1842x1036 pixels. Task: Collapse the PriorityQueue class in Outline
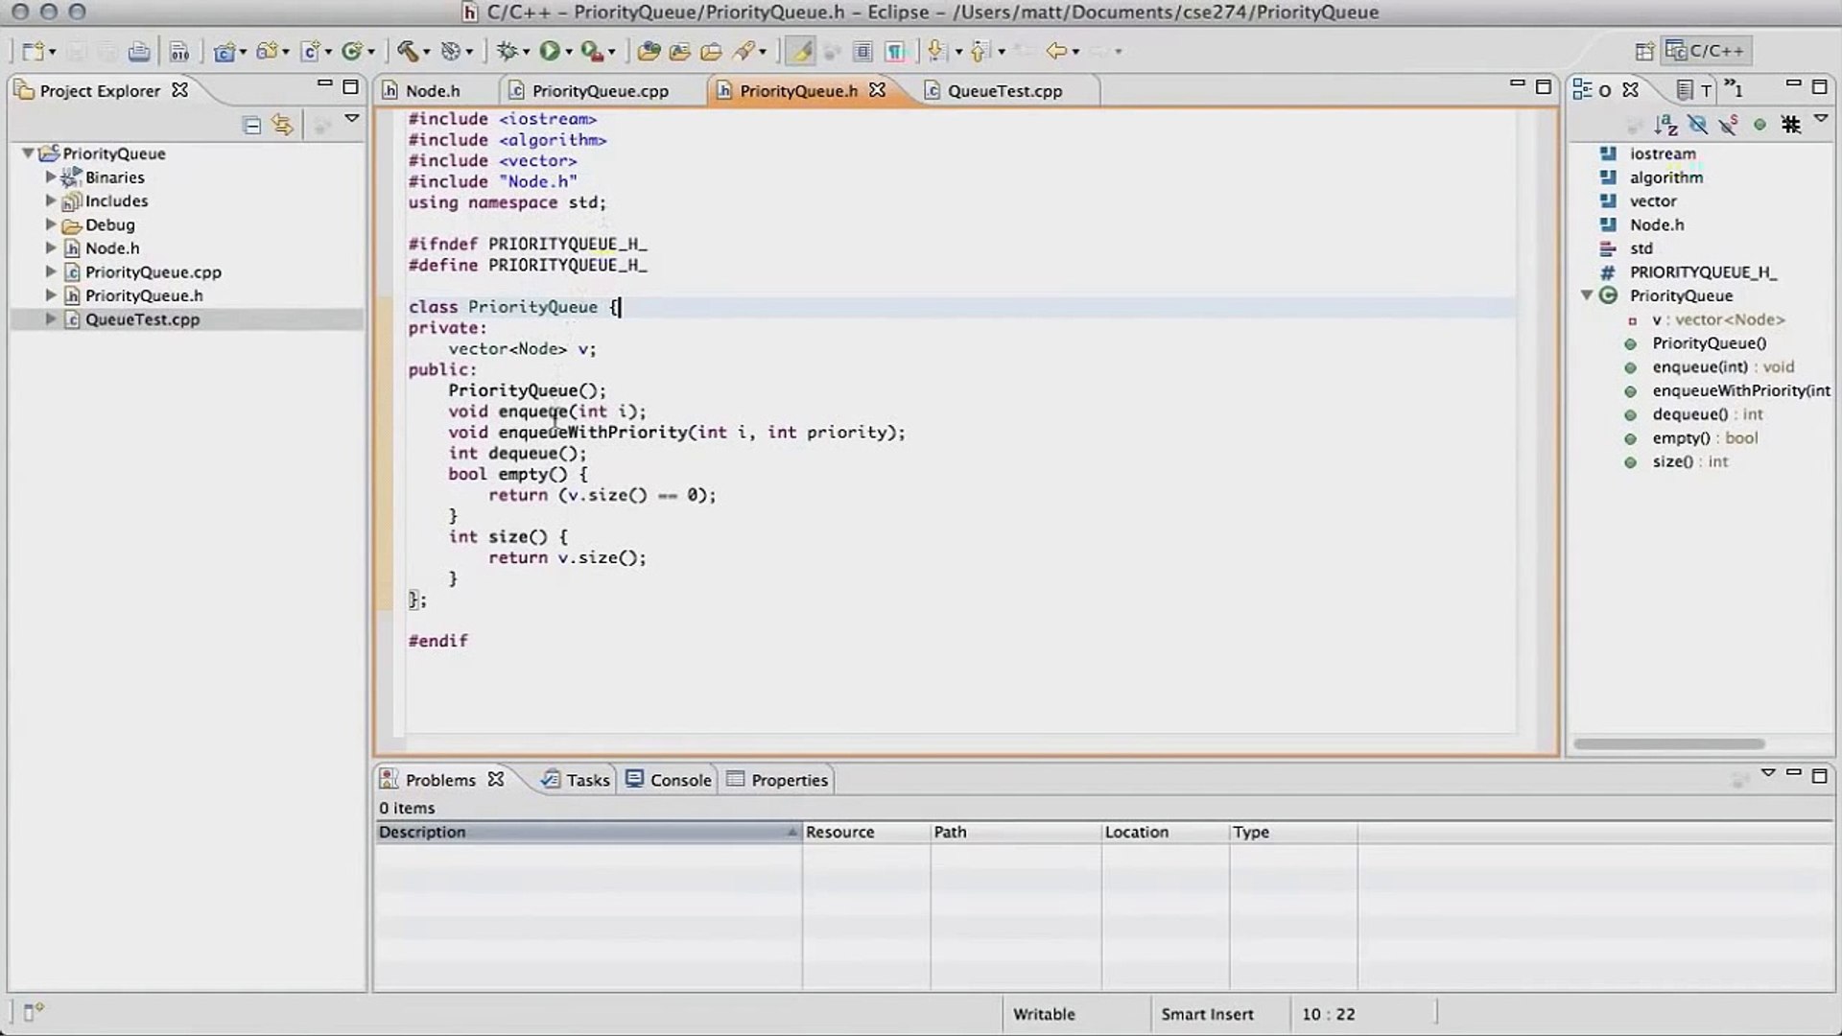(x=1587, y=295)
